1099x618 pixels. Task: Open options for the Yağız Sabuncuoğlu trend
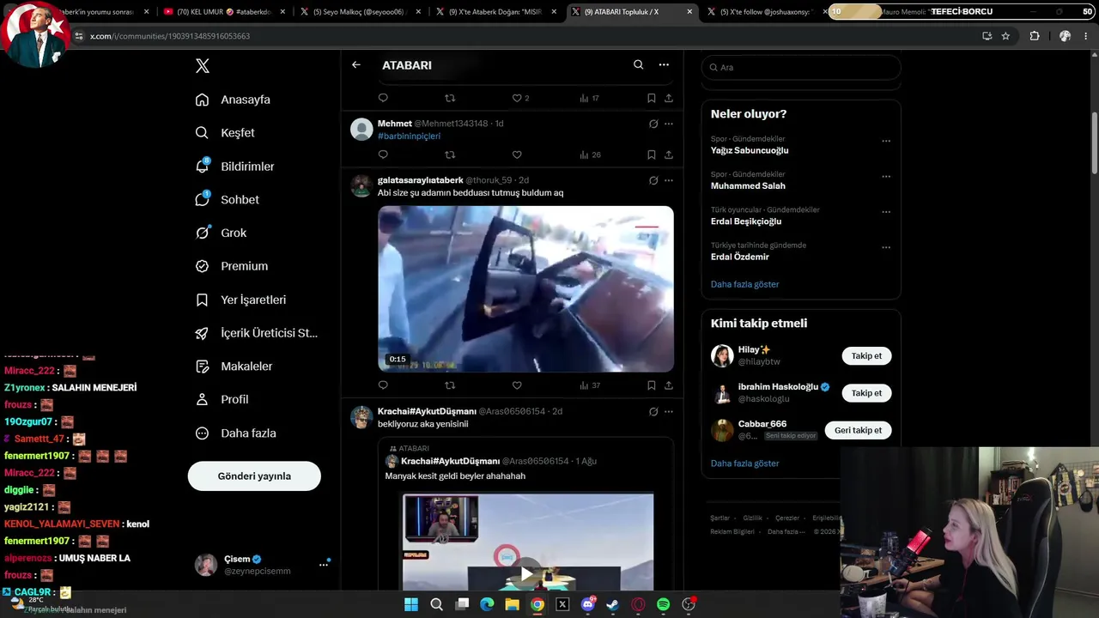(886, 141)
